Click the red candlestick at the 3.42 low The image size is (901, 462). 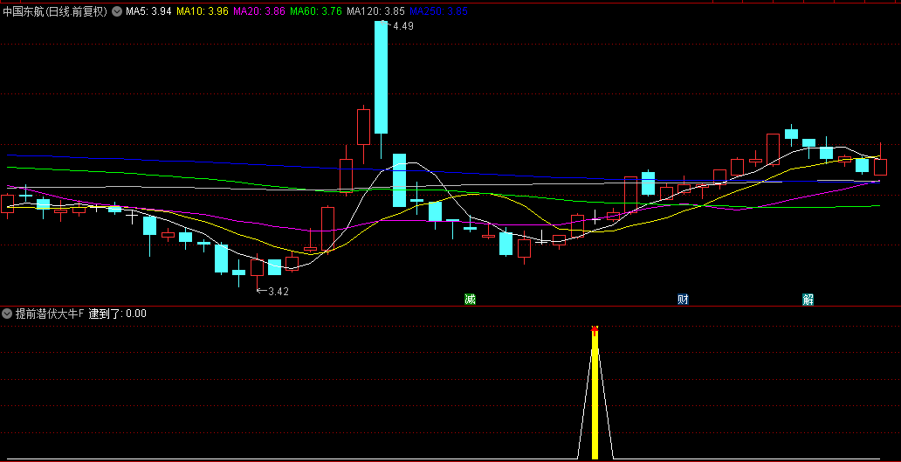coord(257,268)
